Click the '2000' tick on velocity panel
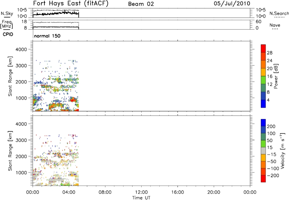The height and width of the screenshot is (200, 289). [x=21, y=156]
